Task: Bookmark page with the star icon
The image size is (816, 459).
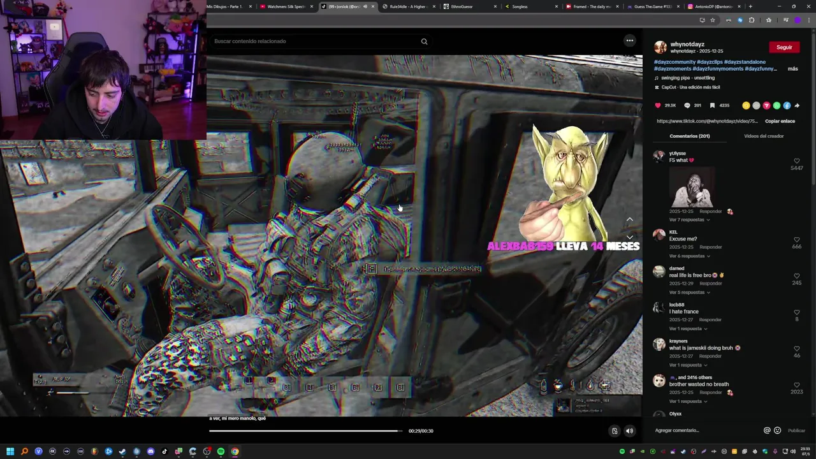Action: tap(713, 20)
